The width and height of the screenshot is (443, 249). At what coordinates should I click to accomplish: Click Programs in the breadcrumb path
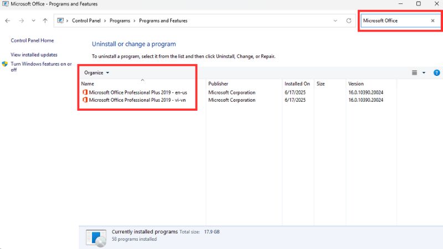(x=121, y=20)
